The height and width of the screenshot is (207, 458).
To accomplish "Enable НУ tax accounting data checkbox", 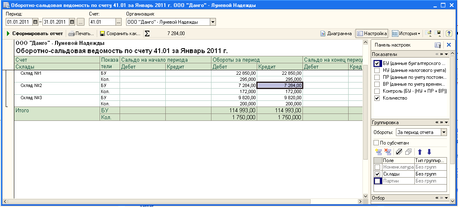I will coord(377,70).
